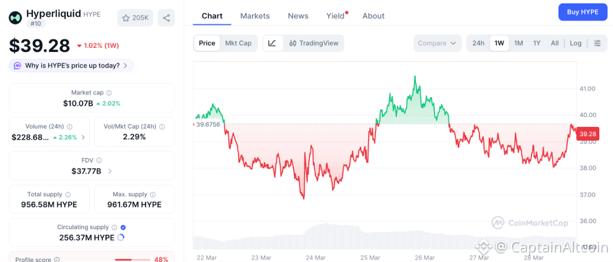Open the chart settings sliders icon
This screenshot has width=613, height=262.
tap(597, 43)
